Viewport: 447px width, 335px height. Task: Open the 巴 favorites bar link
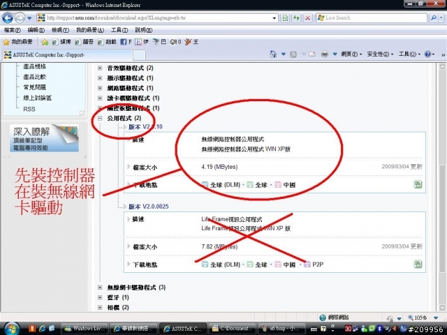(159, 42)
